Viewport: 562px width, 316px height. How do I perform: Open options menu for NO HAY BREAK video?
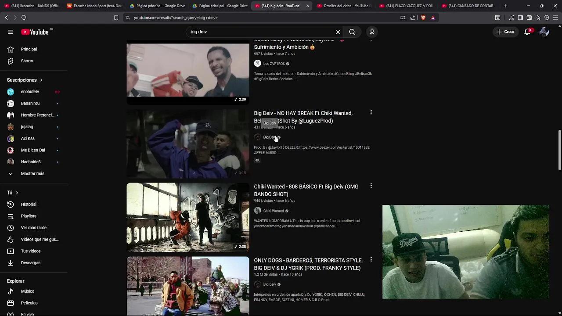pos(371,113)
